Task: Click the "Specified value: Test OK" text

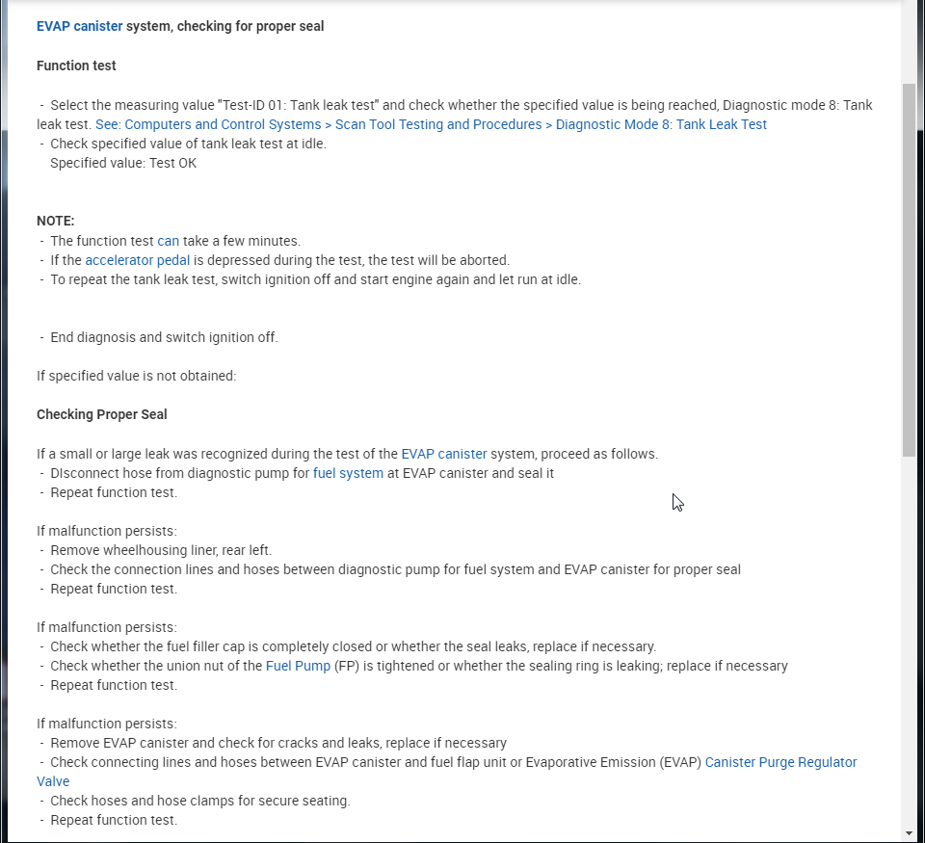Action: click(123, 163)
